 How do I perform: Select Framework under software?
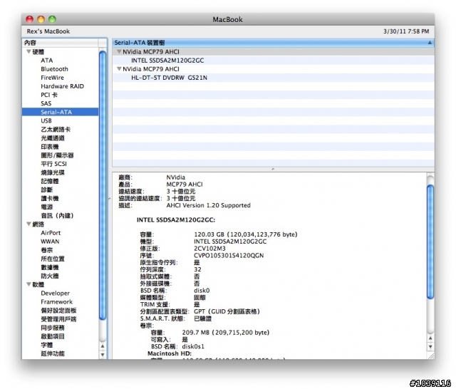pyautogui.click(x=57, y=302)
